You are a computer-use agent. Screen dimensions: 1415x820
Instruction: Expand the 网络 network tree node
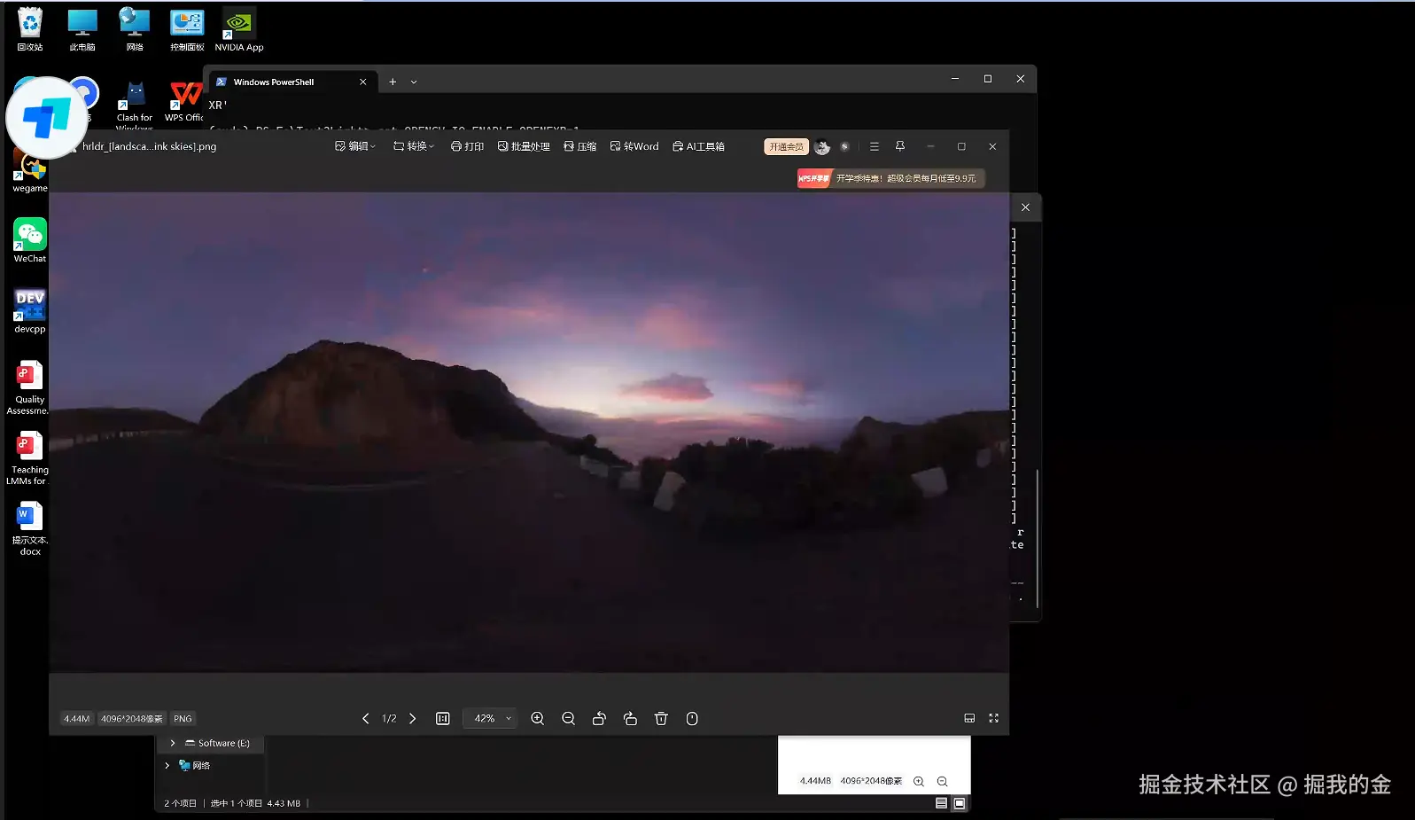tap(167, 765)
